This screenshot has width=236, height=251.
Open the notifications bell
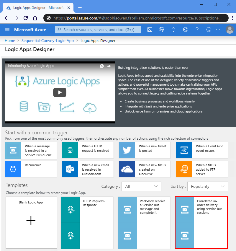(173, 30)
